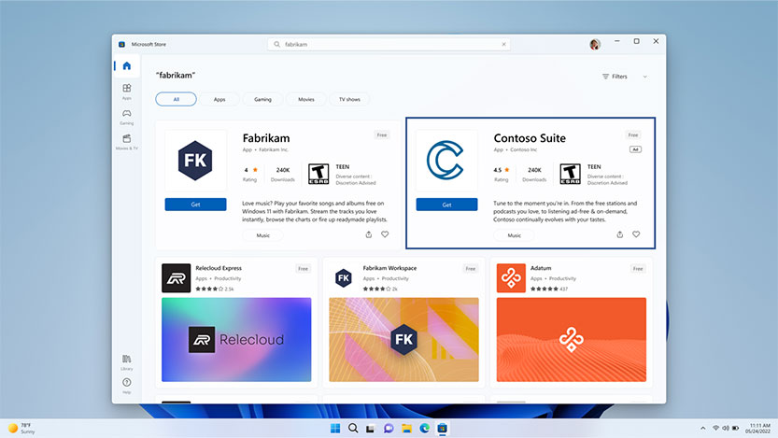The image size is (778, 438).
Task: Share the Contoso Suite app
Action: click(619, 235)
